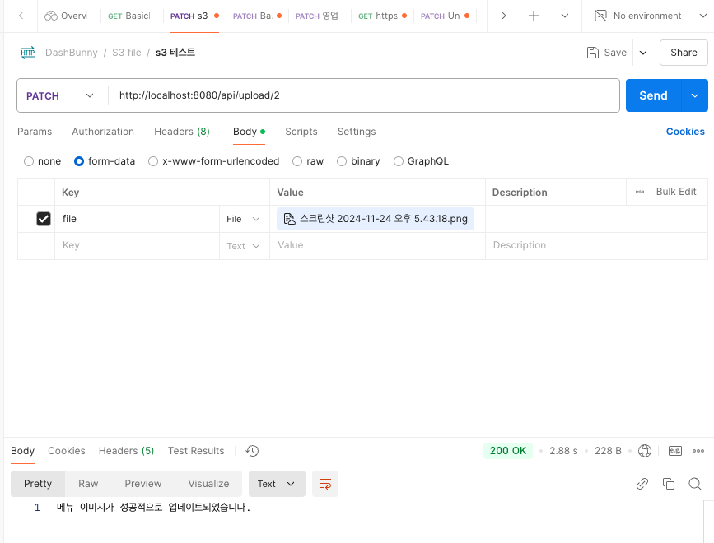
Task: Click the Share button
Action: pos(684,53)
